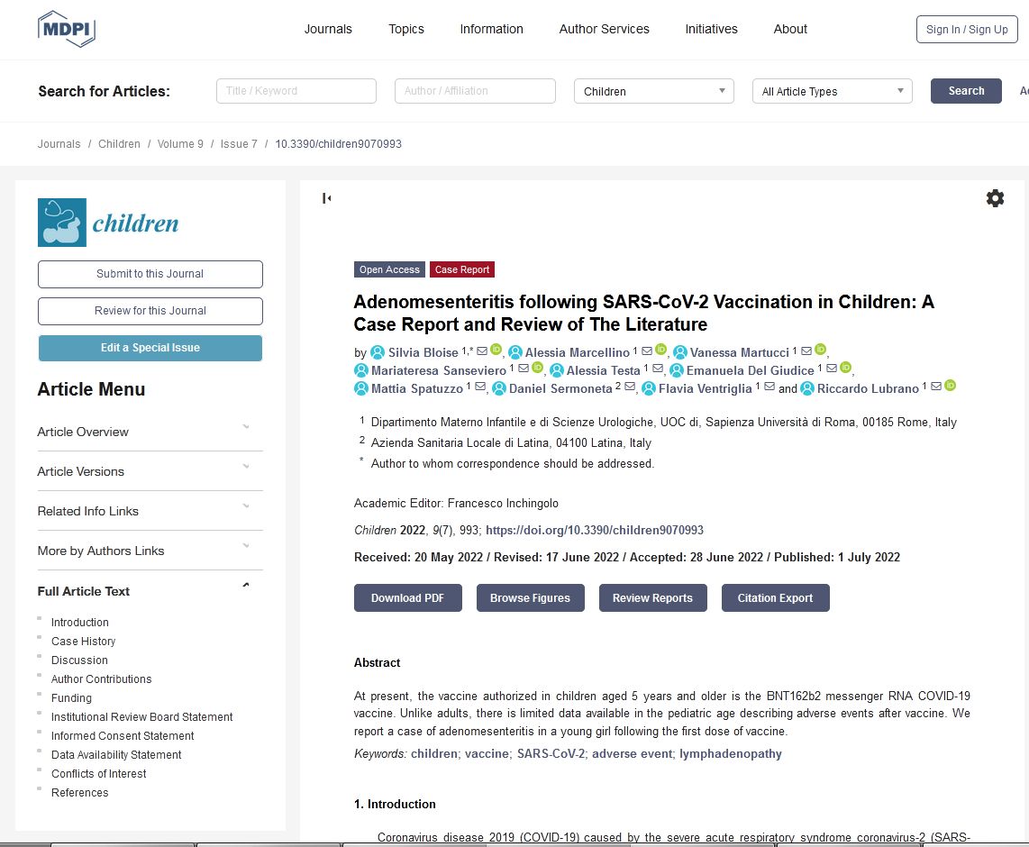Open the Children journal dropdown
This screenshot has width=1029, height=847.
click(653, 91)
